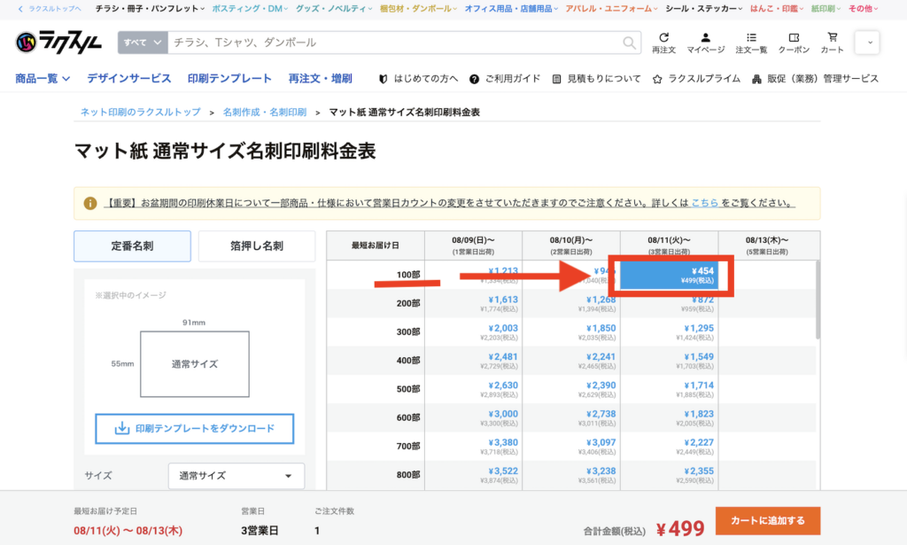This screenshot has height=545, width=907.
Task: Expand グッズ・ノベルティ menu
Action: [334, 9]
